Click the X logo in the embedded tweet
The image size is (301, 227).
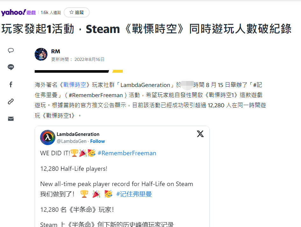click(x=200, y=134)
